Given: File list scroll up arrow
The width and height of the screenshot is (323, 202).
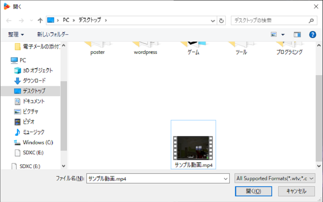Looking at the screenshot, I should [319, 46].
